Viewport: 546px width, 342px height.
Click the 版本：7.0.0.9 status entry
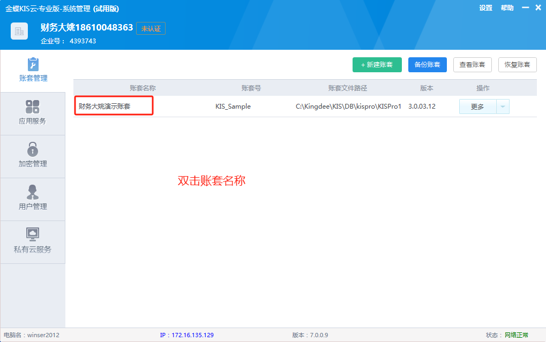click(310, 335)
